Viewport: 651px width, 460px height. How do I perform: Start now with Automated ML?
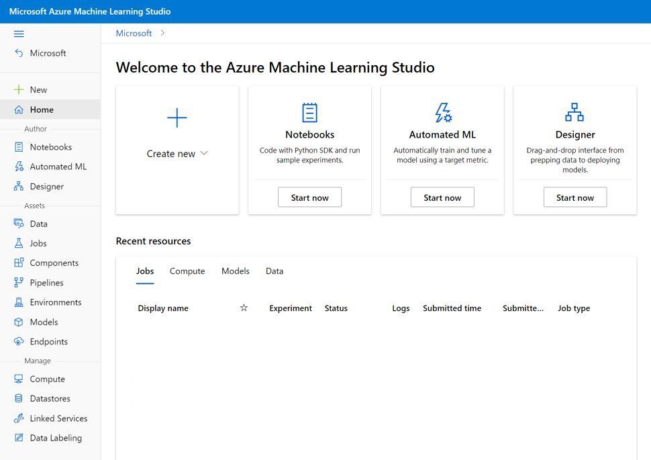[x=442, y=197]
